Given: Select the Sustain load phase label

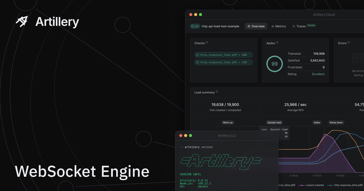Looking at the screenshot, I should pyautogui.click(x=275, y=122).
